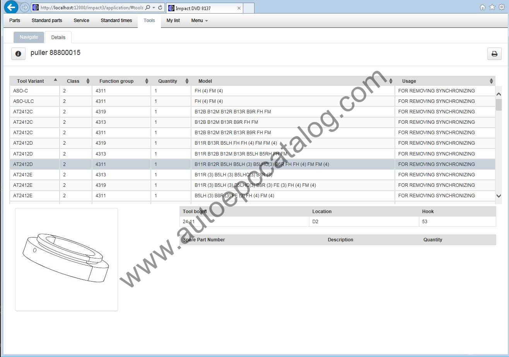Sort by Function group column arrows
The height and width of the screenshot is (357, 509).
pyautogui.click(x=147, y=81)
